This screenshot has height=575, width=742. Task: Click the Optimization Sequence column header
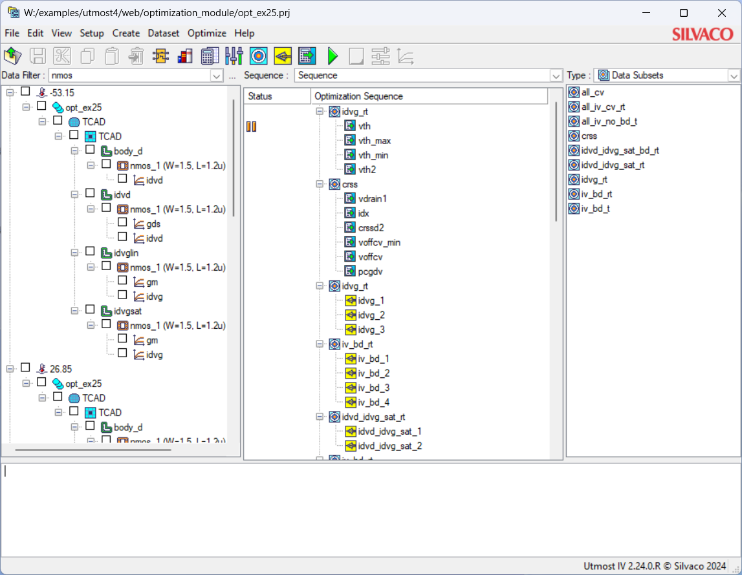coord(429,96)
